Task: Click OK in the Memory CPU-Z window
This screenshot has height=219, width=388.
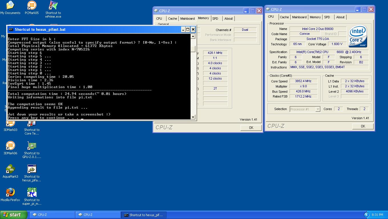Action: 251,127
